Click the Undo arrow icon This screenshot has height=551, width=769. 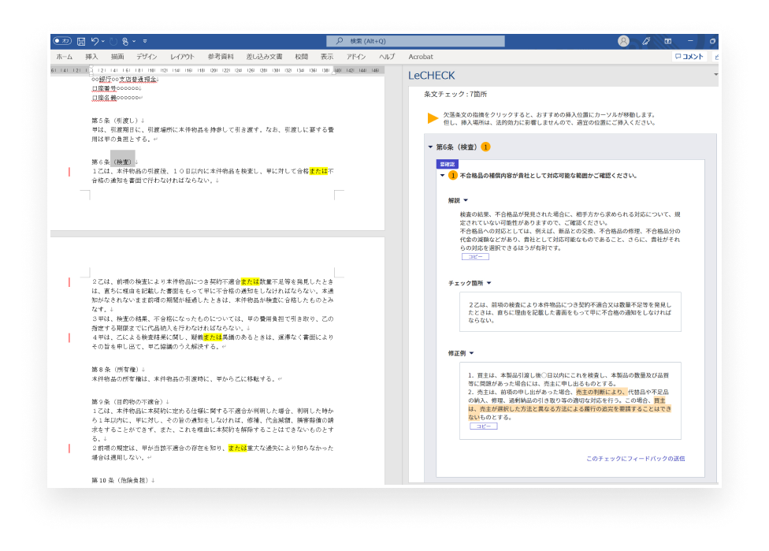[x=95, y=41]
